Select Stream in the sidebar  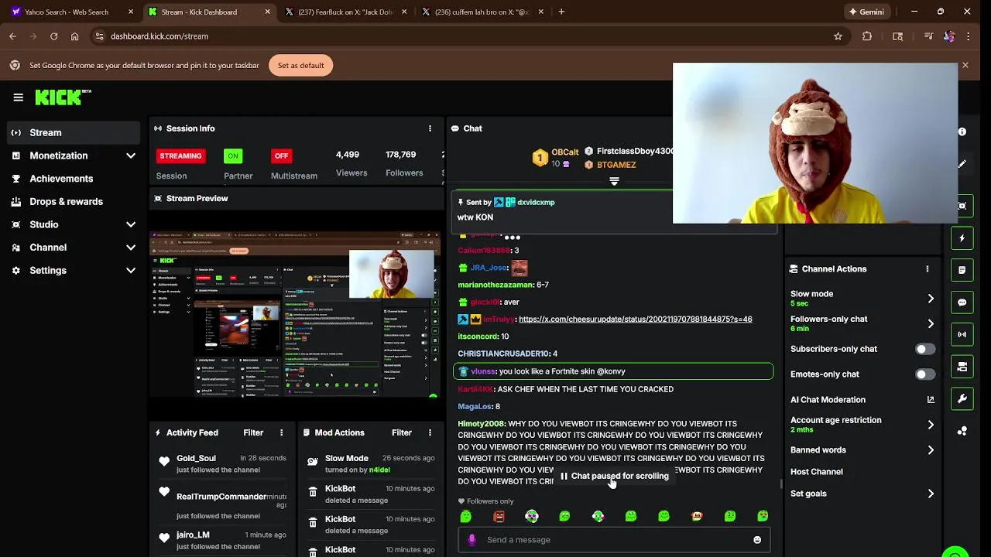click(x=74, y=132)
